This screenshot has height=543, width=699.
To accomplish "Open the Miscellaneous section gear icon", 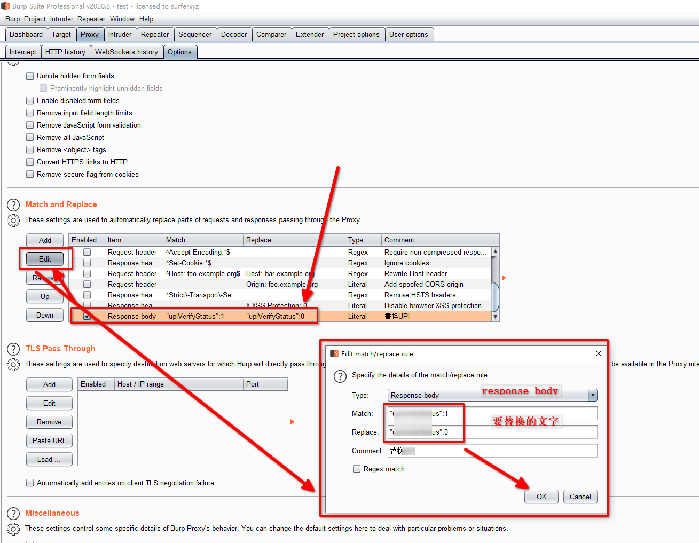I will point(13,529).
